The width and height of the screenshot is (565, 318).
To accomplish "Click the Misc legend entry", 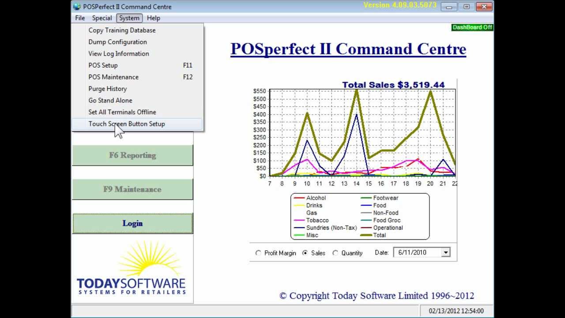I will coord(305,235).
